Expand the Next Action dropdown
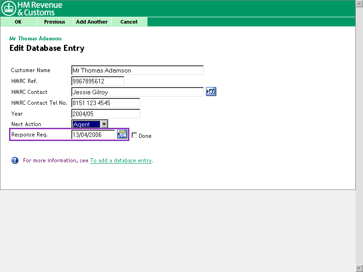Viewport: 363px width, 272px height. point(104,124)
